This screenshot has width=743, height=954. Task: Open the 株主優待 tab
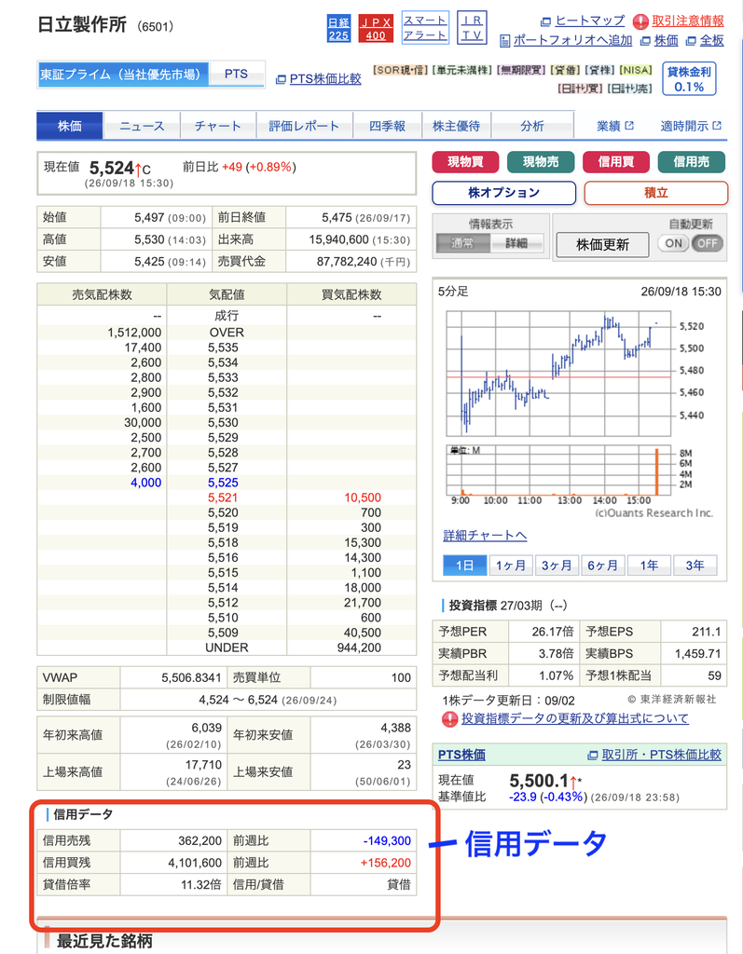(x=456, y=126)
